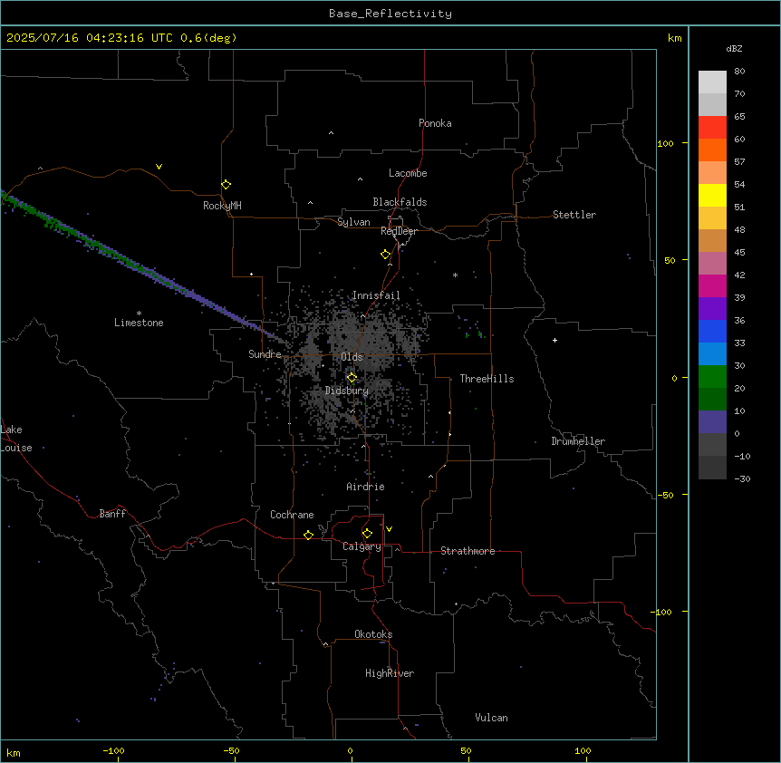Viewport: 781px width, 763px height.
Task: Select the slate purple 0-10 dBZ swatch
Action: [x=712, y=422]
